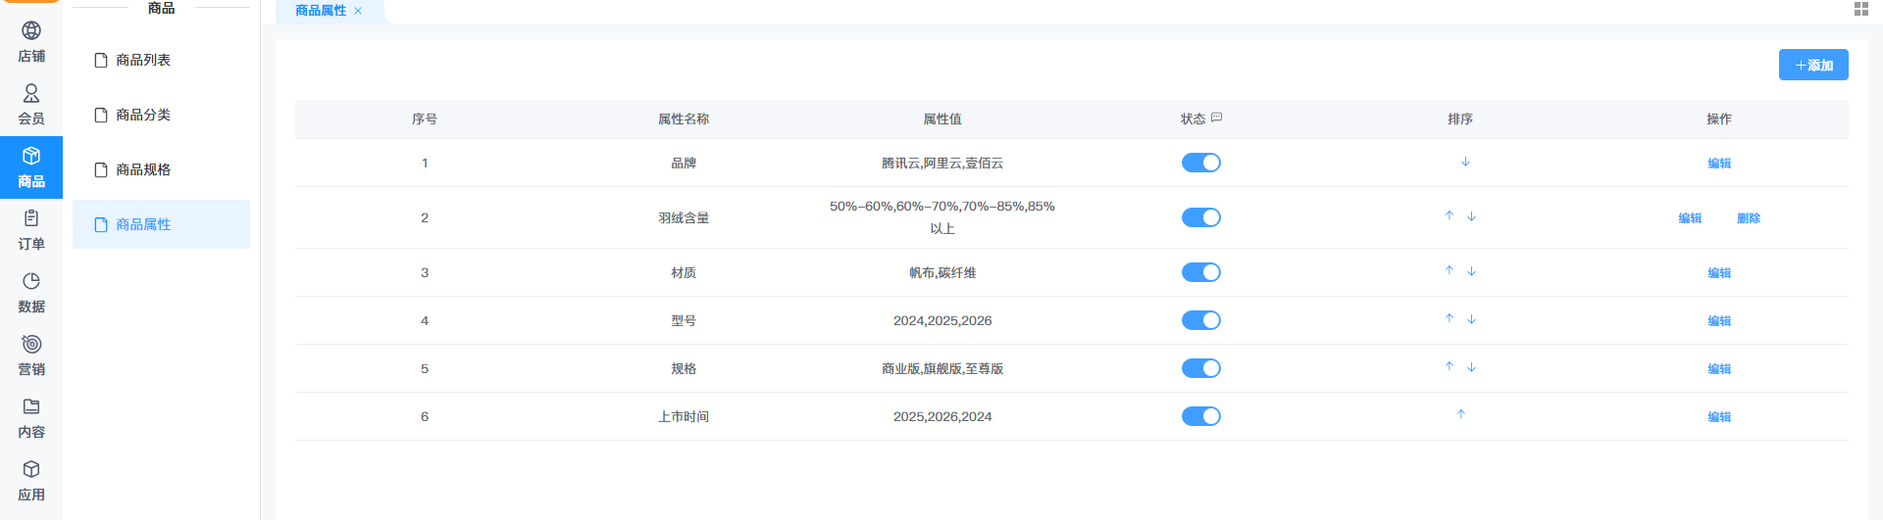Go to 商品规格 menu item
The image size is (1883, 520).
[161, 169]
